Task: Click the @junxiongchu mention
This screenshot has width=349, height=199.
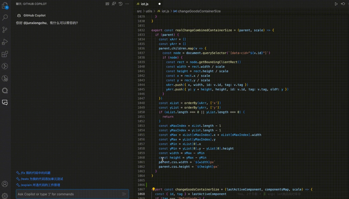Action: (x=35, y=23)
